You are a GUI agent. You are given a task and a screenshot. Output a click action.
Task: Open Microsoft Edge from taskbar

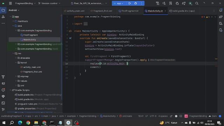20,123
